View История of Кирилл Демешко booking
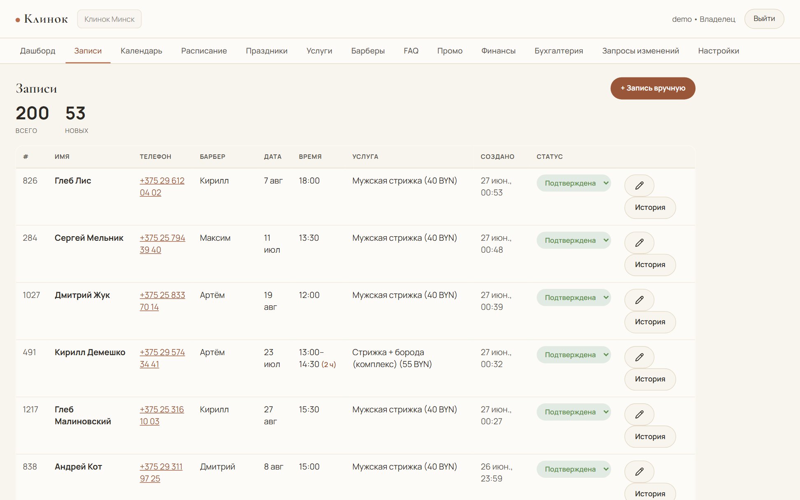The image size is (800, 500). tap(650, 379)
